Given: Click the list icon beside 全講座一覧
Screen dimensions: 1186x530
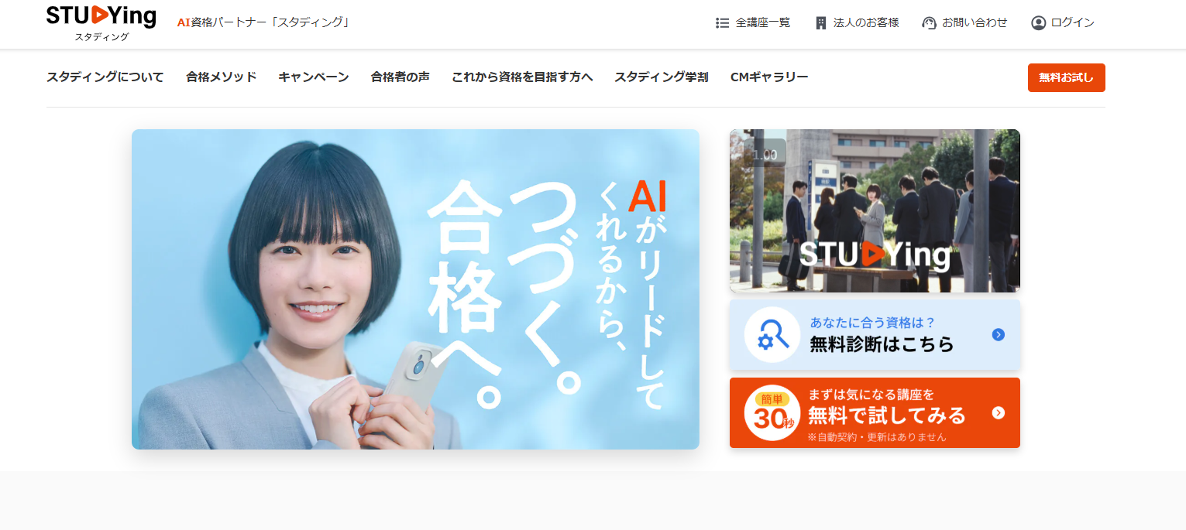Looking at the screenshot, I should pos(722,23).
